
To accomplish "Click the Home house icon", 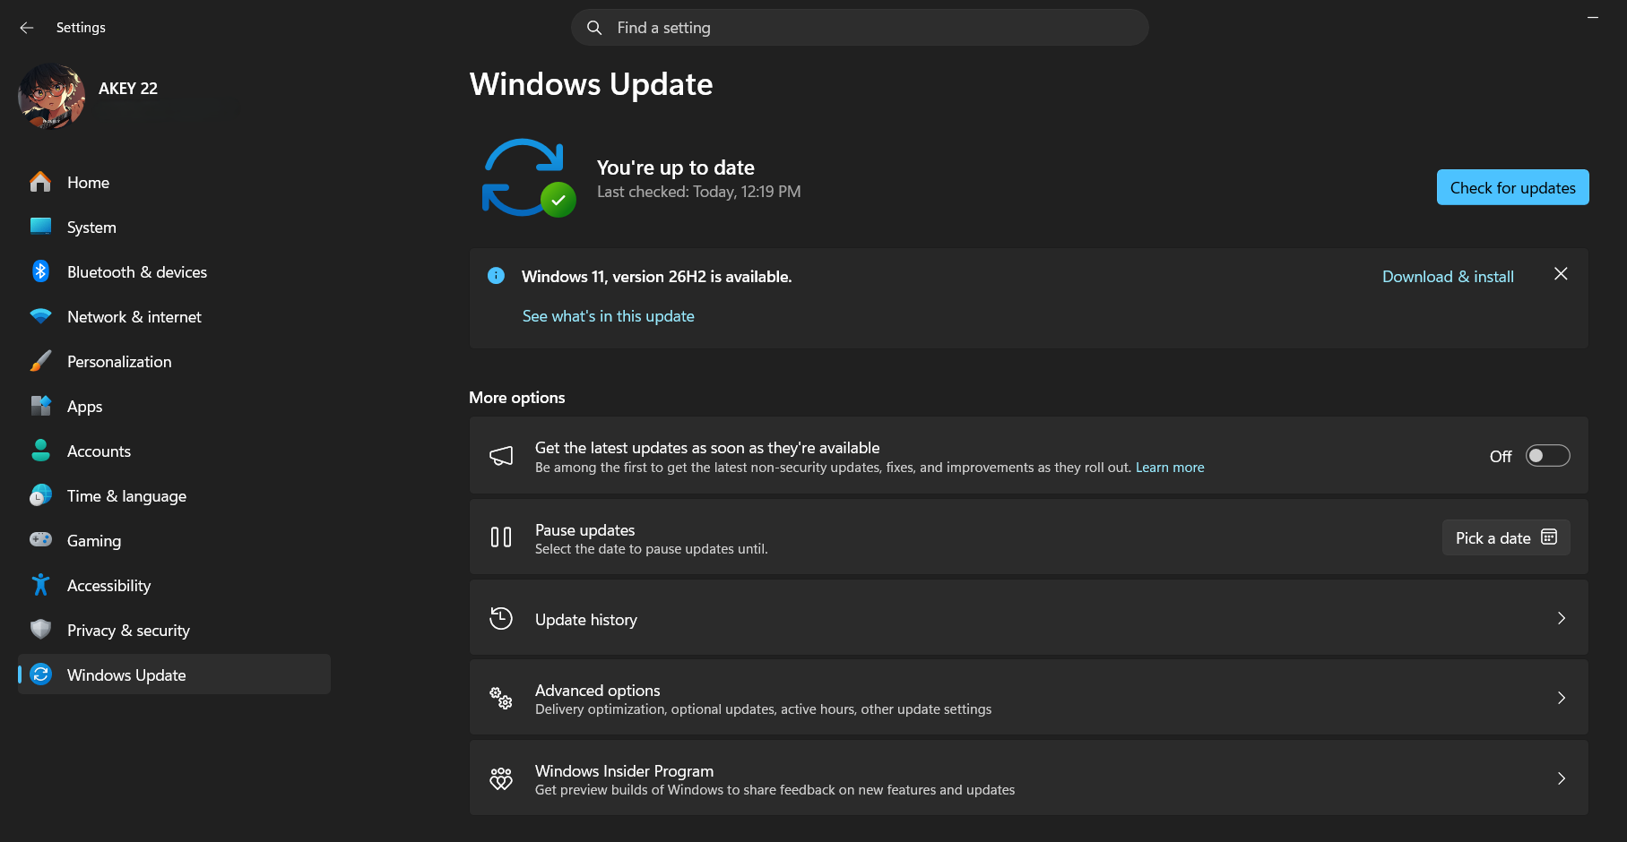I will (x=40, y=182).
